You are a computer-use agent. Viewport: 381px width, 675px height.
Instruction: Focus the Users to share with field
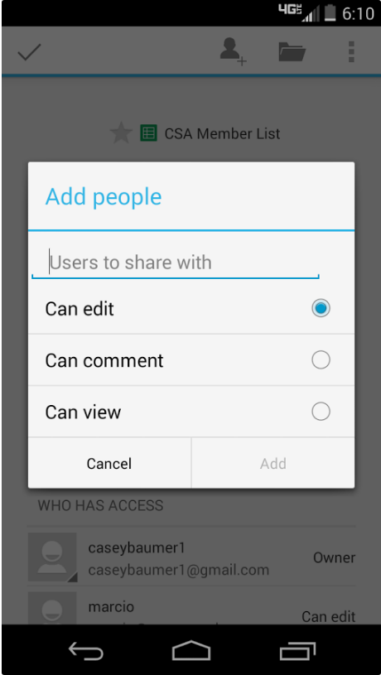[x=176, y=263]
